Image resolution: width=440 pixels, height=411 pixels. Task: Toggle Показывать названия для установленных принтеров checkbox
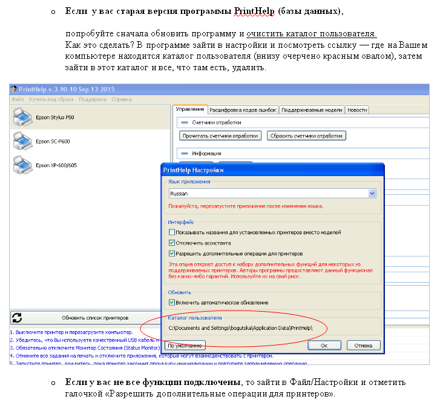click(x=172, y=232)
